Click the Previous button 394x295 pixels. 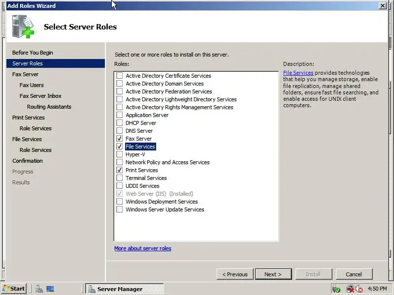235,274
